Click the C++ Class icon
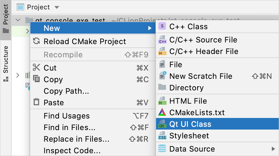The height and width of the screenshot is (156, 279). (163, 26)
